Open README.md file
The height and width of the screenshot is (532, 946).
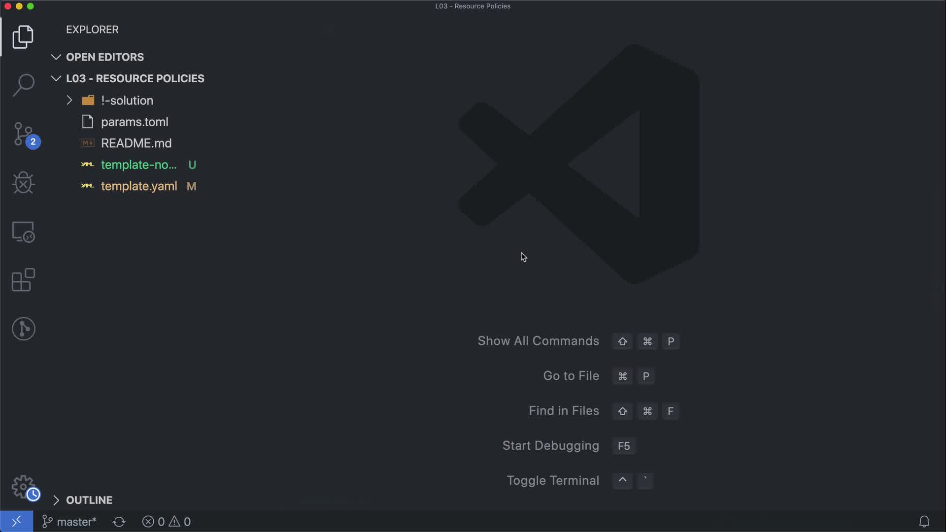[x=136, y=143]
